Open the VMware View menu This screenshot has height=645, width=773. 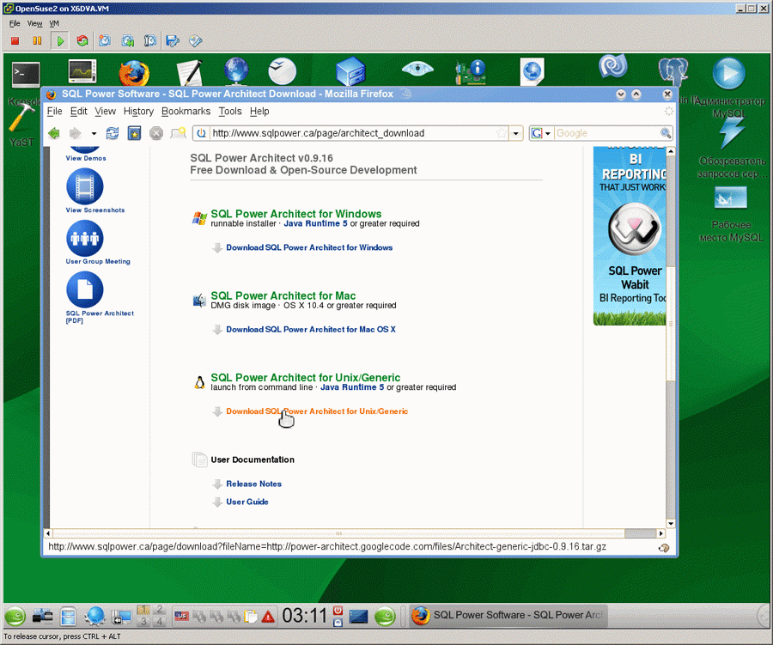[x=34, y=23]
